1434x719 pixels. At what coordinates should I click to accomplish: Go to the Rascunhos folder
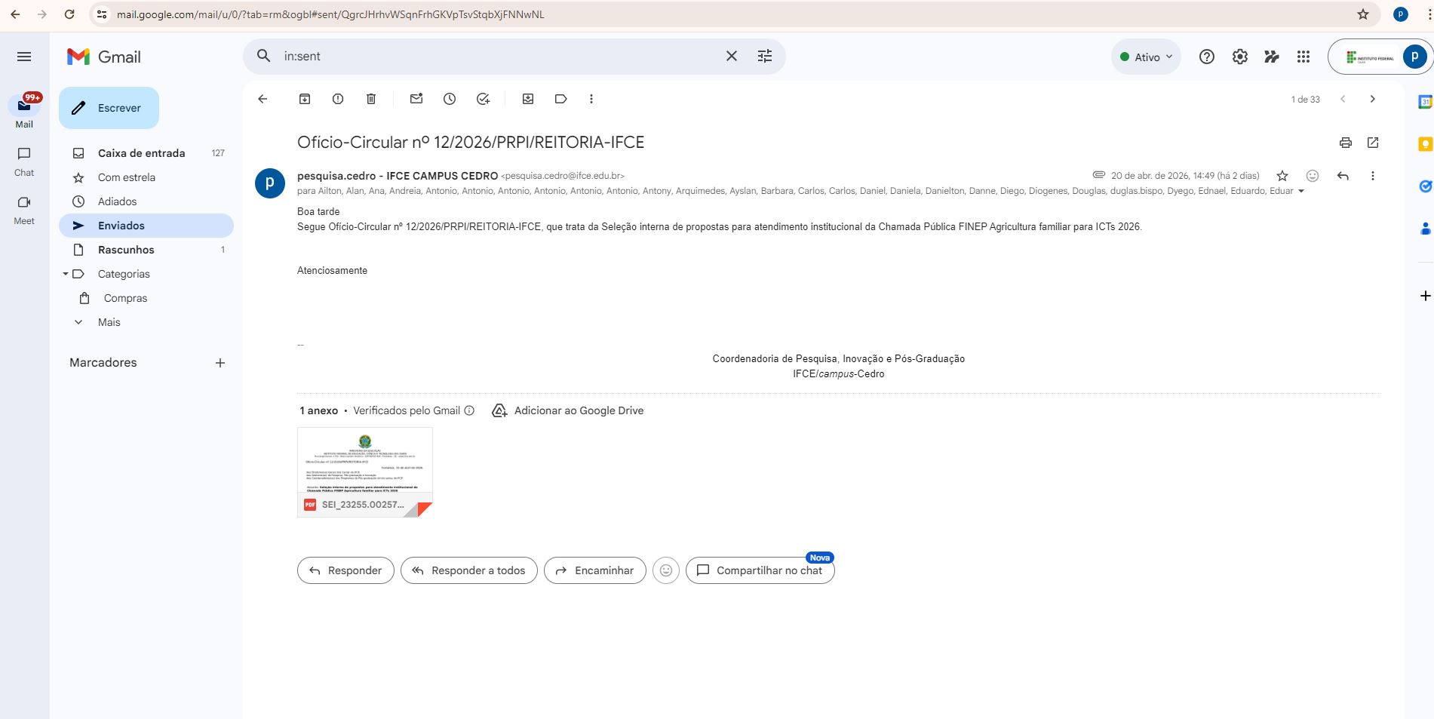point(126,250)
